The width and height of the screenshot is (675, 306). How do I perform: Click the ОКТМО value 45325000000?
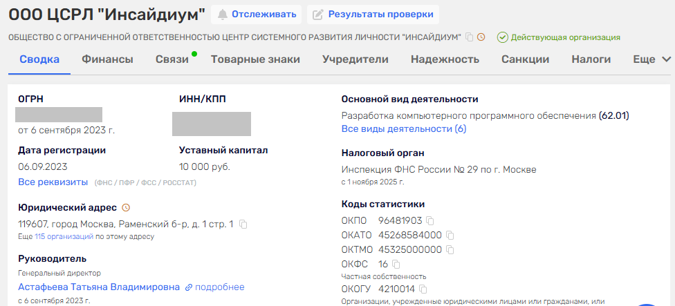[x=410, y=249]
